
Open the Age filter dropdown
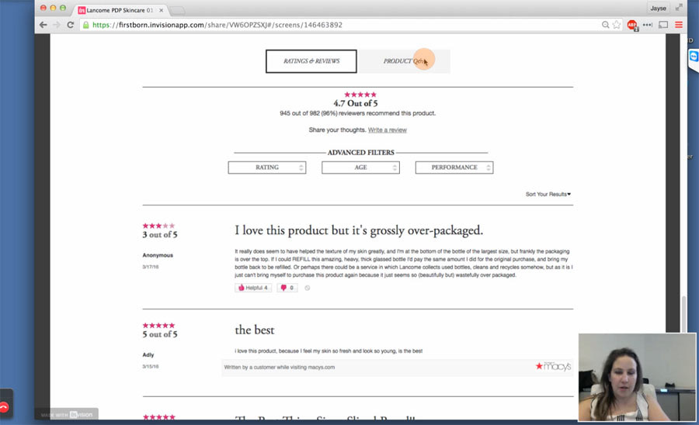click(x=360, y=168)
